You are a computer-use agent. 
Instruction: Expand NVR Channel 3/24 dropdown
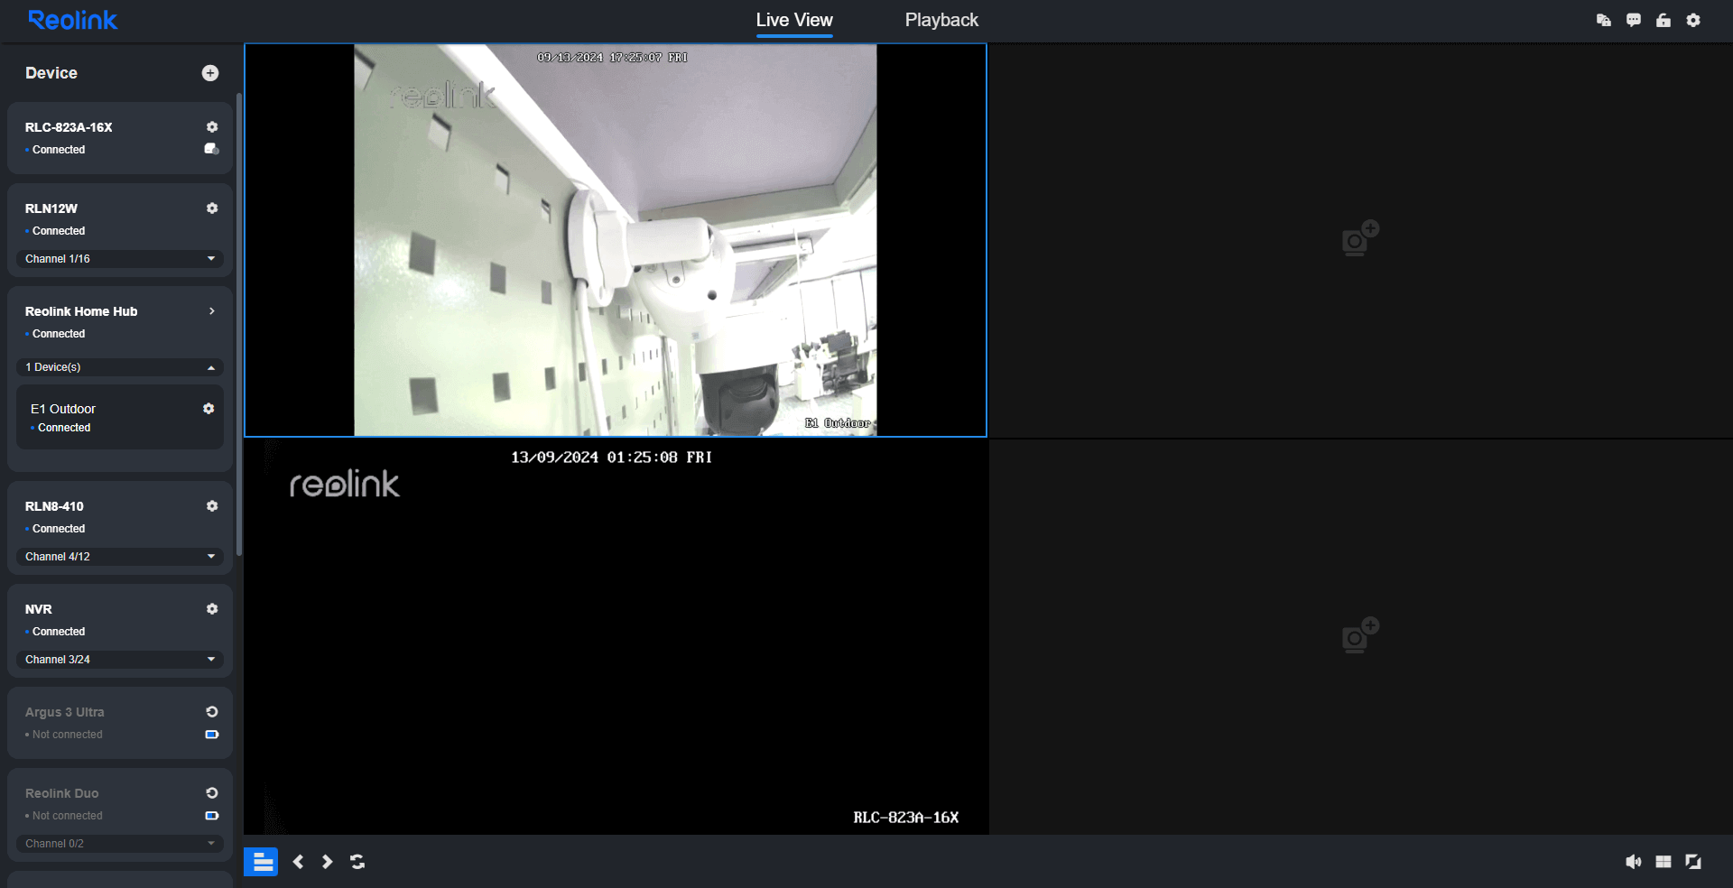coord(120,660)
